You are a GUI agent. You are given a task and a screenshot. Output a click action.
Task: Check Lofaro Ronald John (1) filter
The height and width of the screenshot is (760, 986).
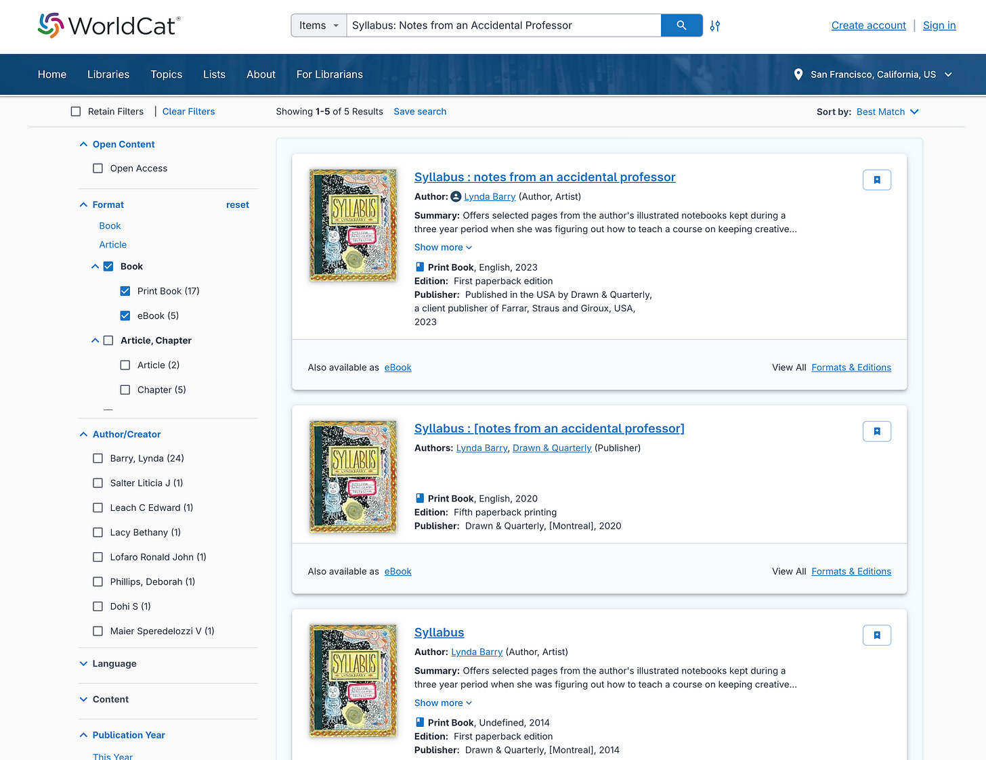[98, 557]
